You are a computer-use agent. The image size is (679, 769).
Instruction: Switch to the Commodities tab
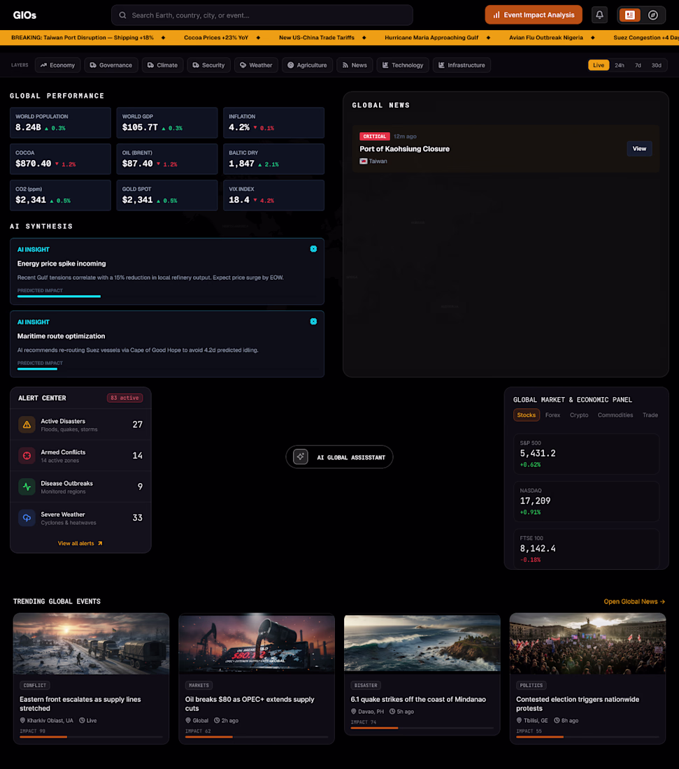click(615, 415)
